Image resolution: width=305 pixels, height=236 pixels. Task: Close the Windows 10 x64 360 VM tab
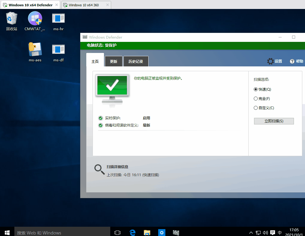click(x=107, y=5)
